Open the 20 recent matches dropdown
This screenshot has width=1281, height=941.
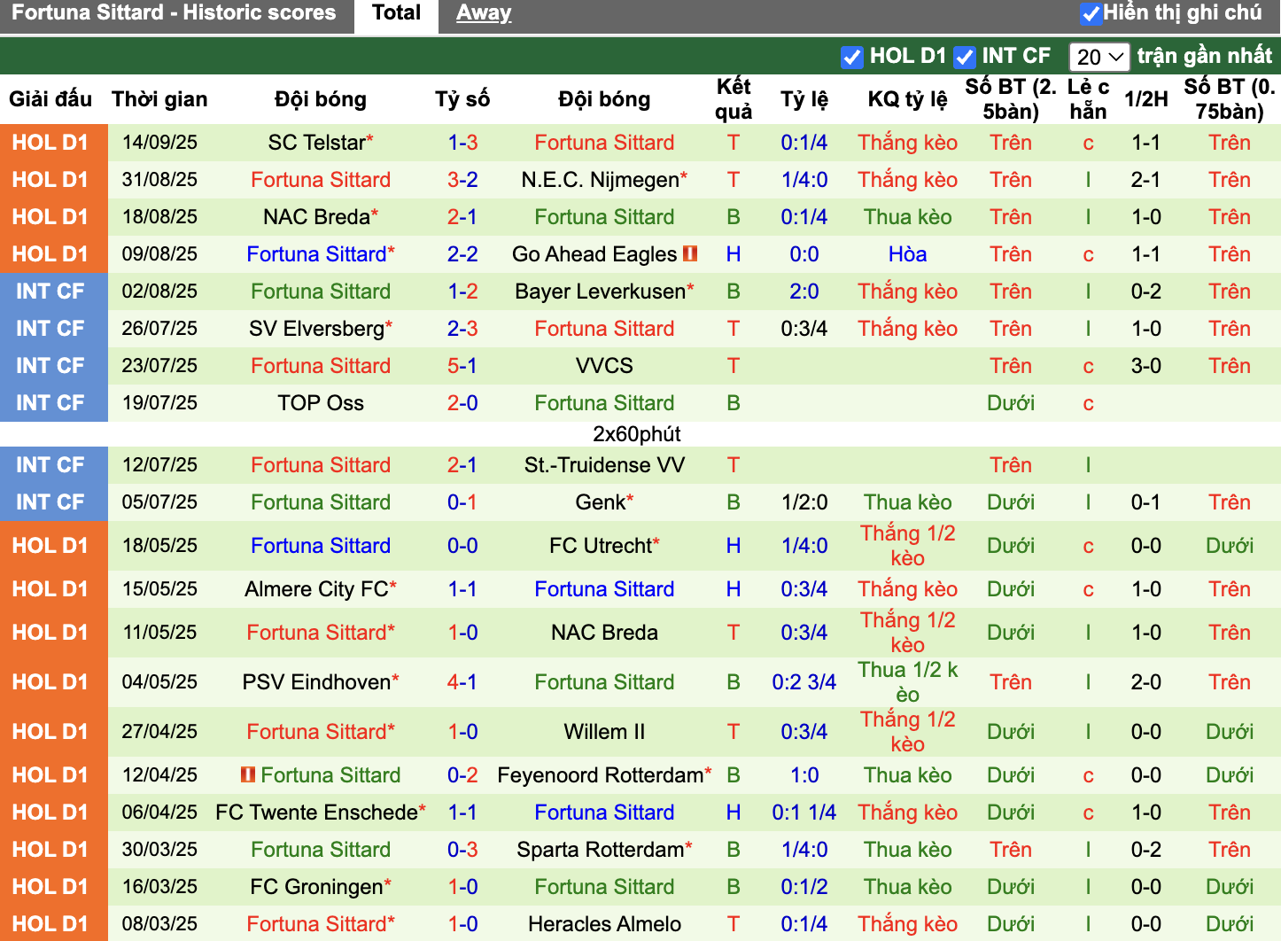click(1099, 57)
